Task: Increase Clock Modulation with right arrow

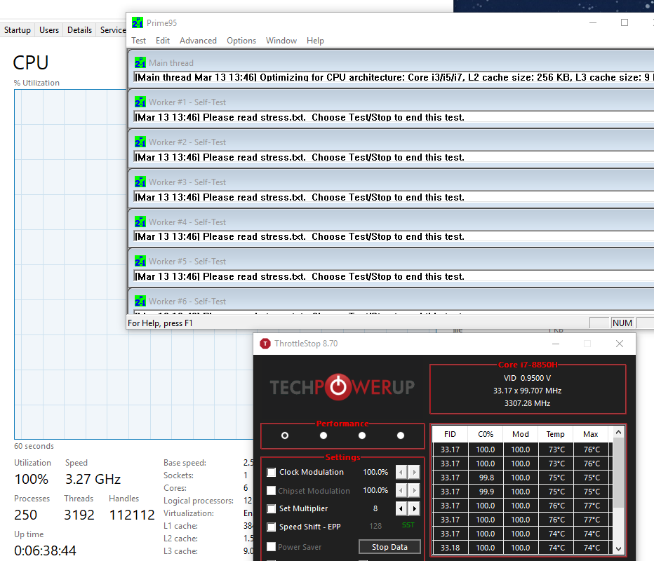Action: 414,472
